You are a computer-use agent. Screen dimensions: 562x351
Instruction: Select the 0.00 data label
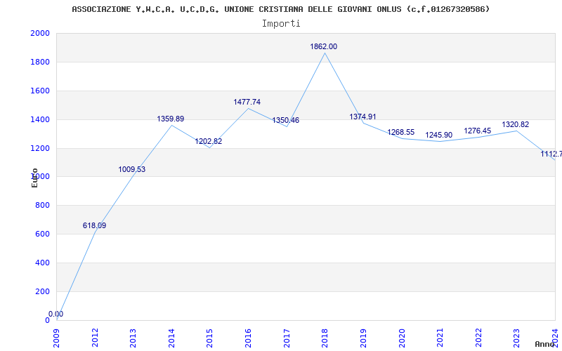point(56,314)
